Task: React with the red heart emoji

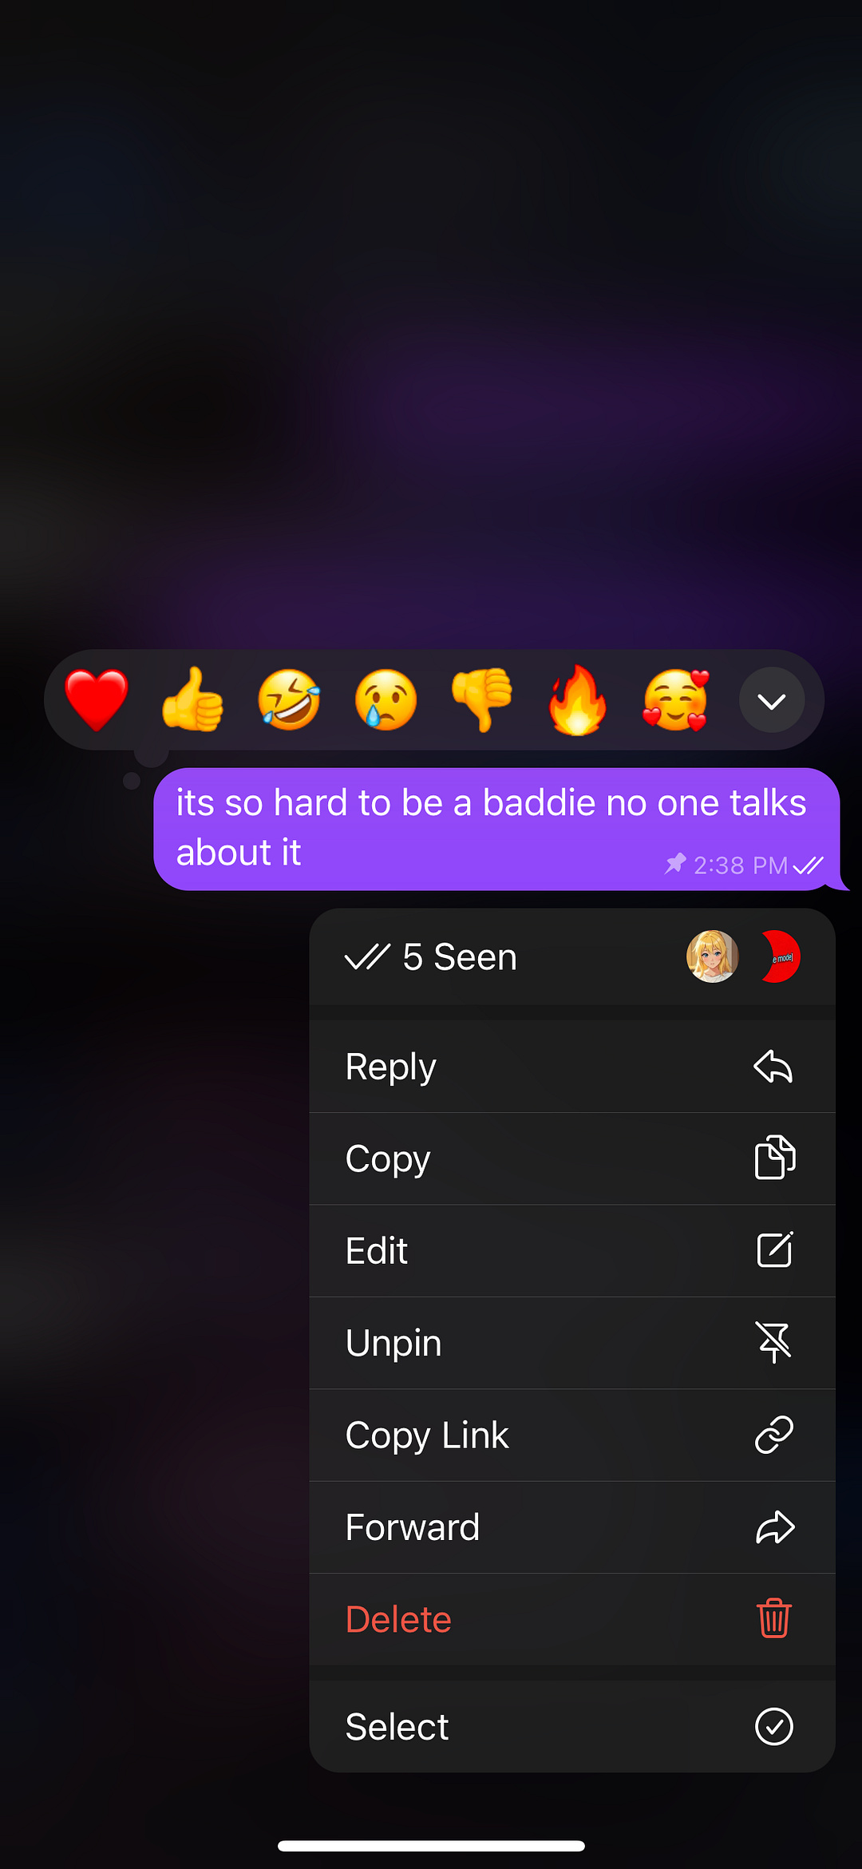Action: [97, 700]
